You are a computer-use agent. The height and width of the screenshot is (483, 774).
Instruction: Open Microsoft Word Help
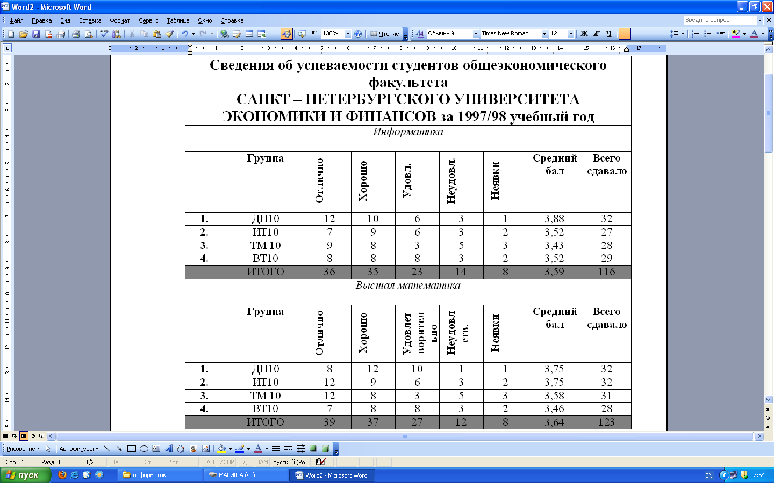pos(359,34)
